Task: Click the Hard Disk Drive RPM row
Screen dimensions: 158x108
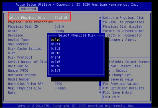Action: 26,84
